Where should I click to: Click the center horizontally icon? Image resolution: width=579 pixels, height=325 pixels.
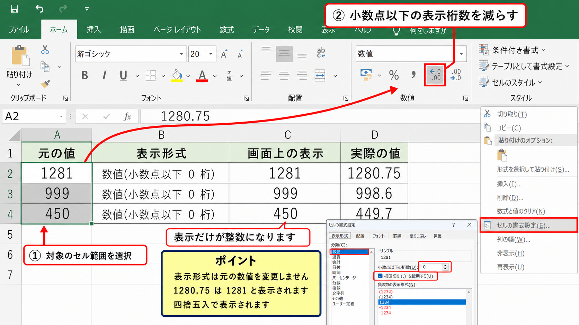(x=284, y=75)
